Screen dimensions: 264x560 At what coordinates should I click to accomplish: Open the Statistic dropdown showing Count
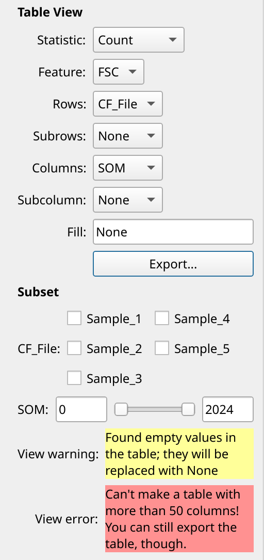[138, 40]
